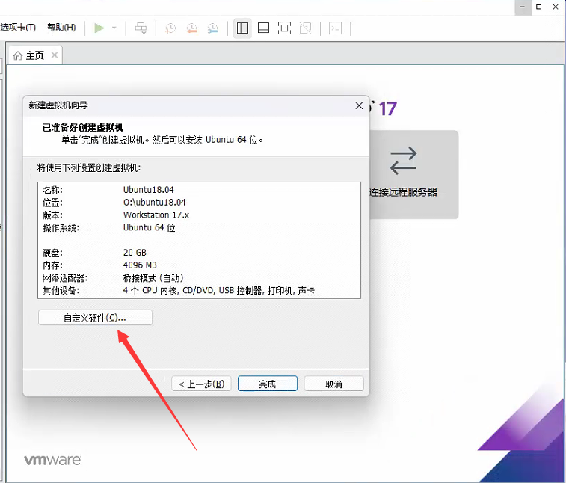The height and width of the screenshot is (483, 566).
Task: Click the green Power On play icon
Action: click(99, 28)
